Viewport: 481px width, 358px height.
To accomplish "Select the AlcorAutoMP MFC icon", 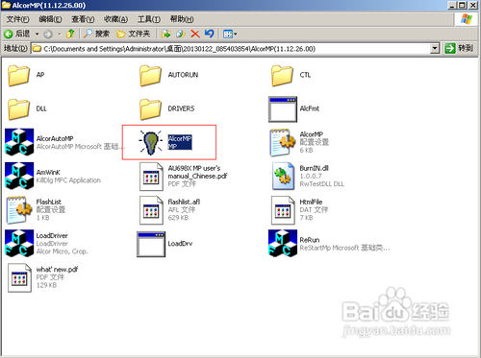I will pos(19,142).
